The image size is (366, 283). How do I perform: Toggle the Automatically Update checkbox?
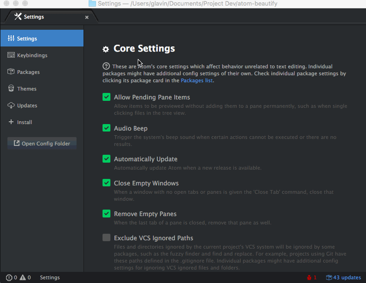106,159
